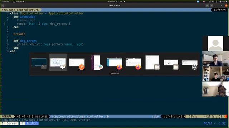Select the third participant tile with bookshelves

(215, 74)
